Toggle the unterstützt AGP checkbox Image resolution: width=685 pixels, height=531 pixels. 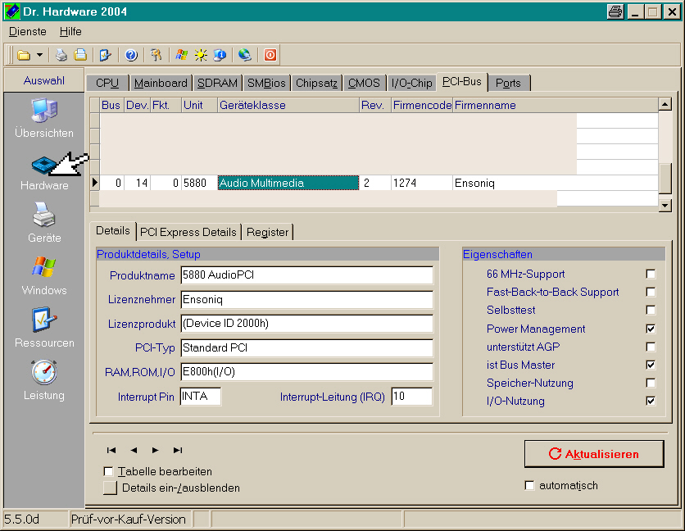[x=651, y=347]
